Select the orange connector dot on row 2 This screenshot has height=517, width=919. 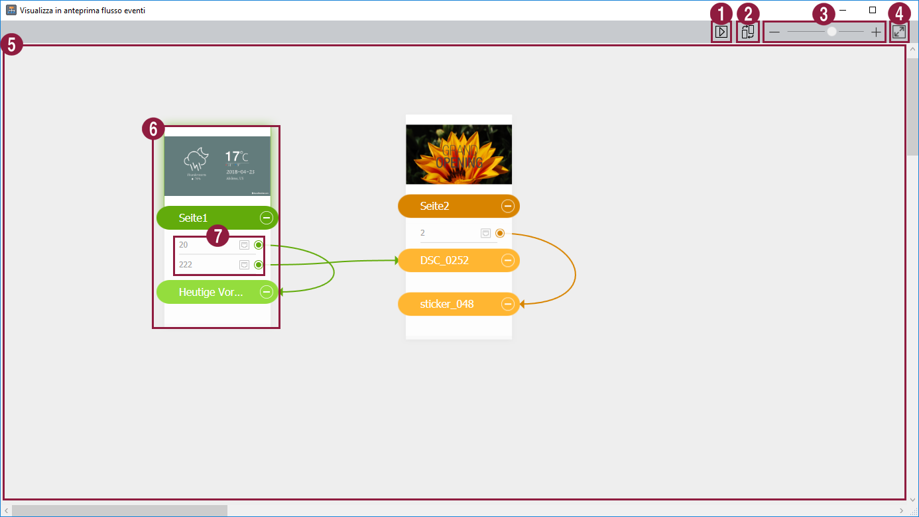[500, 233]
